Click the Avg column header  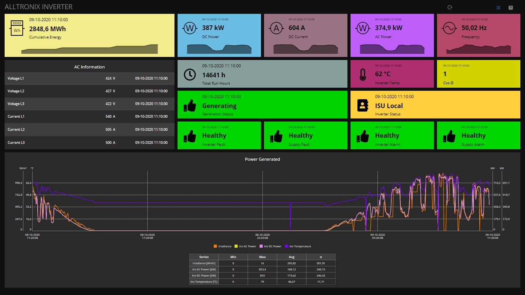tap(292, 257)
